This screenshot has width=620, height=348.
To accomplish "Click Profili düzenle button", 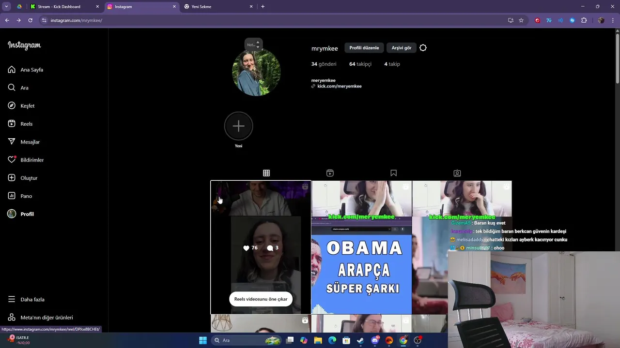I will 364,48.
